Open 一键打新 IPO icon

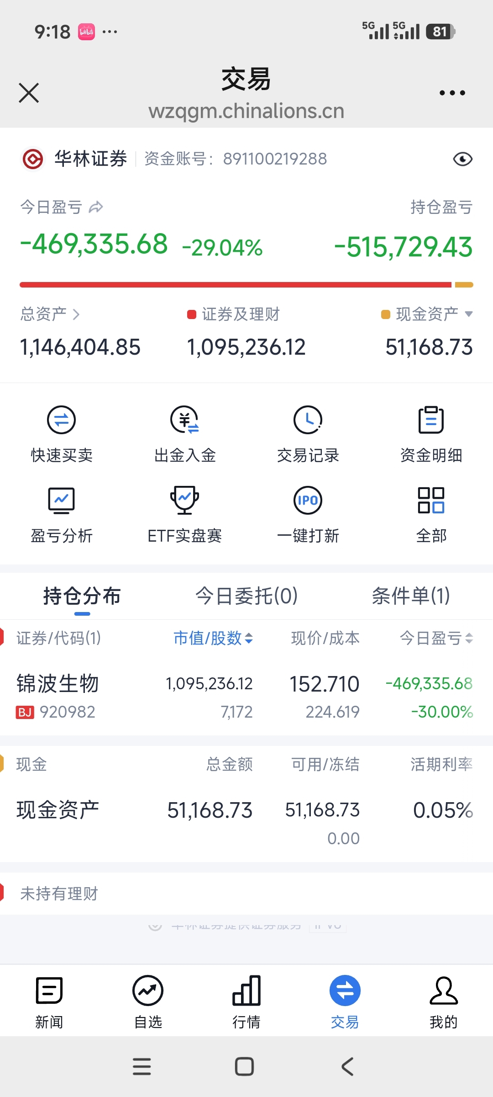308,500
